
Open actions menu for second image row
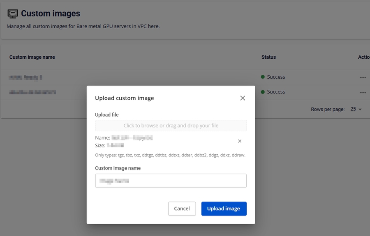tap(363, 92)
